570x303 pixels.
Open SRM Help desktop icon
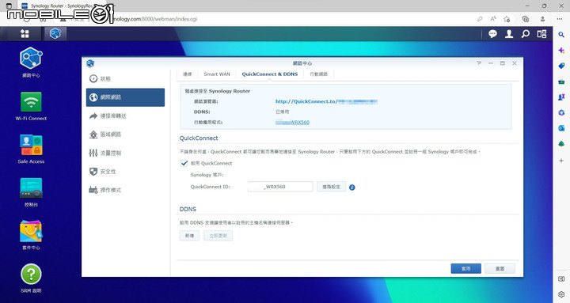click(x=31, y=278)
